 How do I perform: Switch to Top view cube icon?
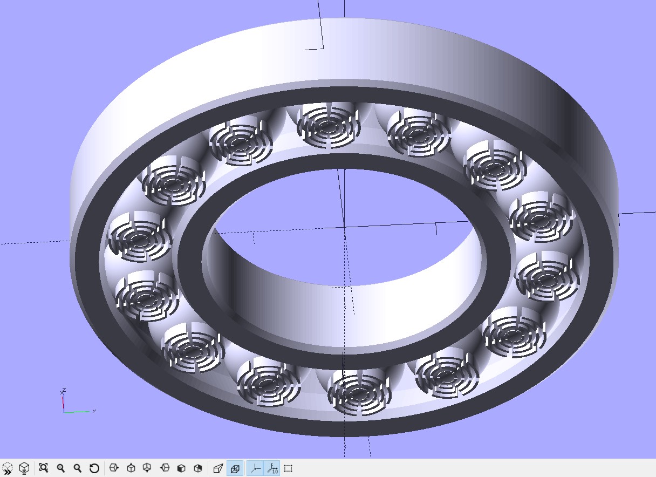pyautogui.click(x=131, y=468)
